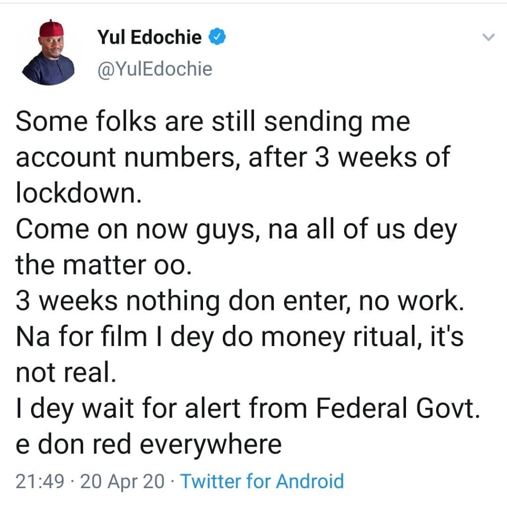The height and width of the screenshot is (507, 507).
Task: Click the Yul Edochie display name
Action: [150, 38]
